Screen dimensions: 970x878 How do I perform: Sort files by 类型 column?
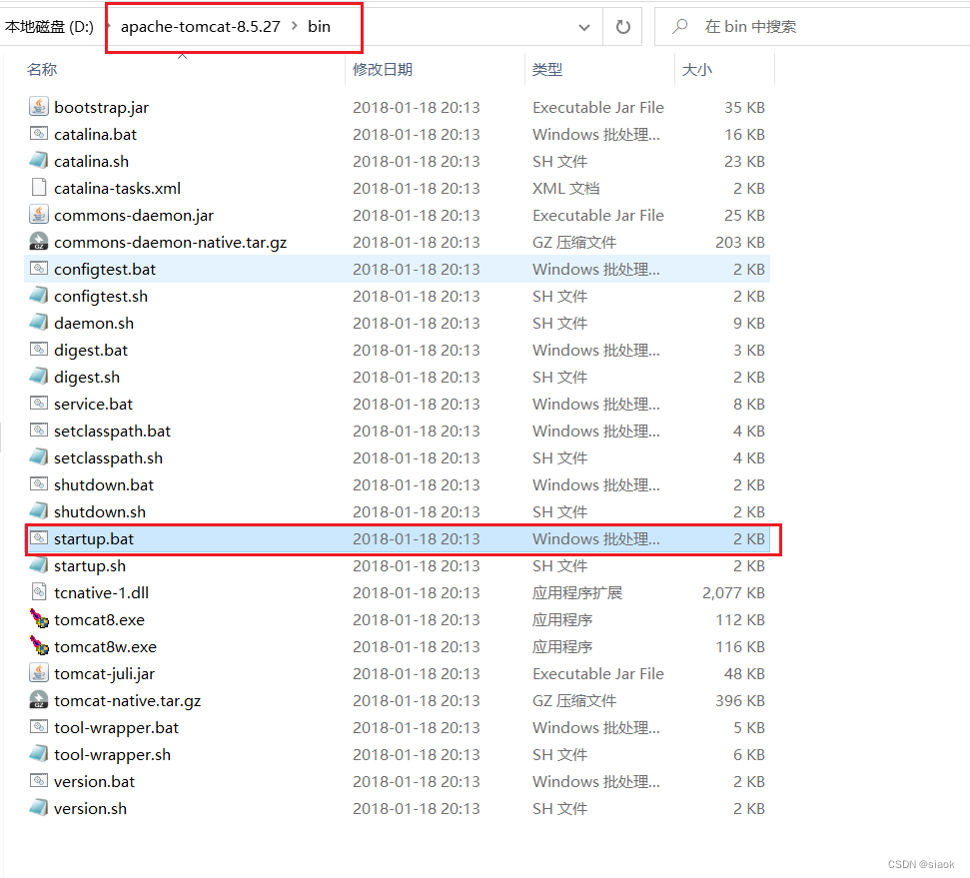pos(547,69)
